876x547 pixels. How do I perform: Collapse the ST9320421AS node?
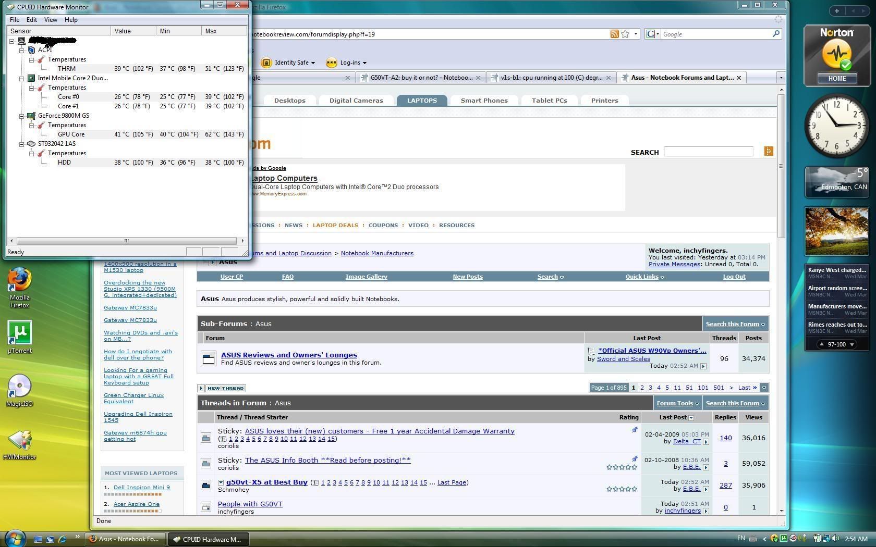click(x=22, y=144)
